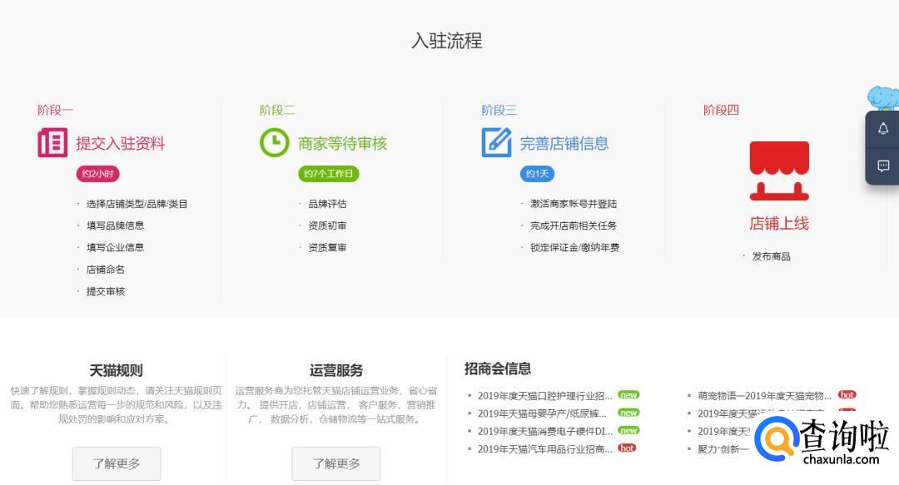Click the new badge beside 口腔护理 link
This screenshot has width=899, height=485.
point(628,395)
